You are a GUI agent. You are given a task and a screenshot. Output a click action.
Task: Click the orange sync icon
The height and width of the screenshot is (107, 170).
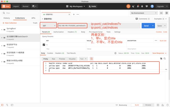[x=128, y=6]
